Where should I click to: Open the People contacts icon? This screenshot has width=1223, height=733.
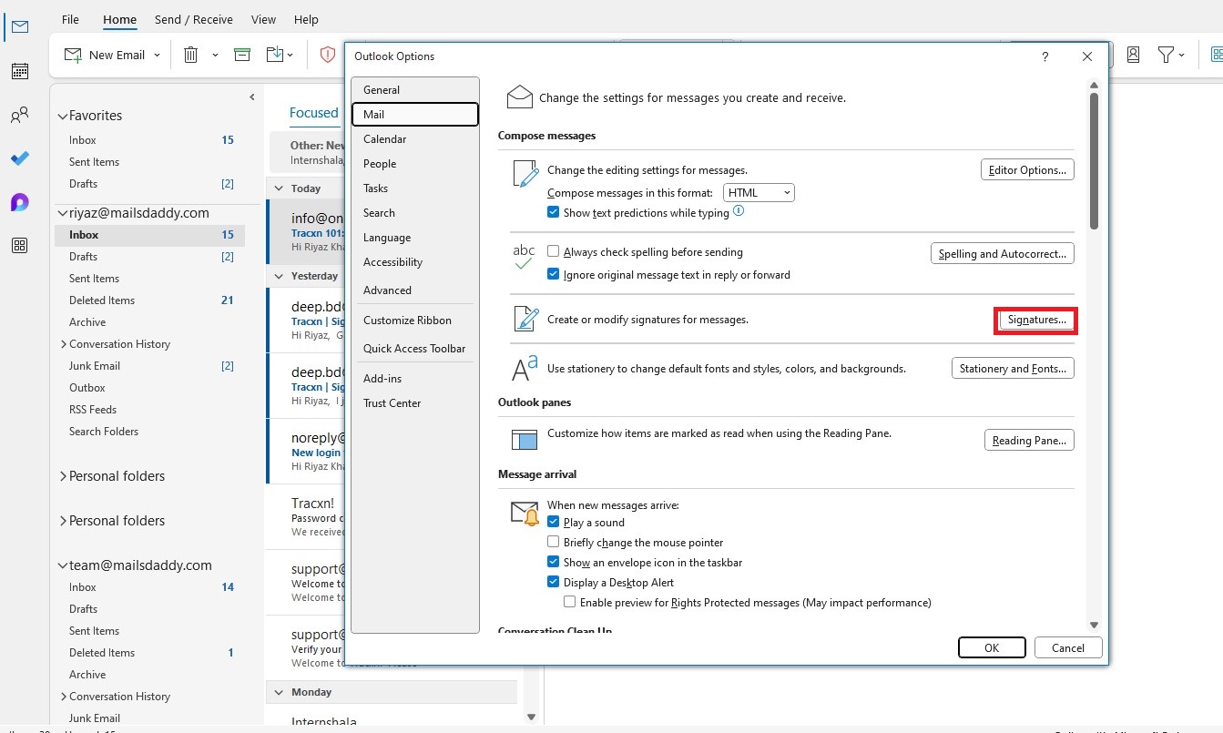point(19,115)
